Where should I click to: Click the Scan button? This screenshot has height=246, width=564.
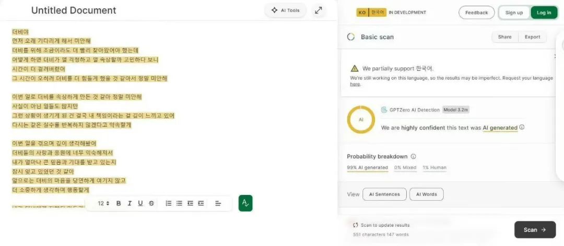(535, 230)
